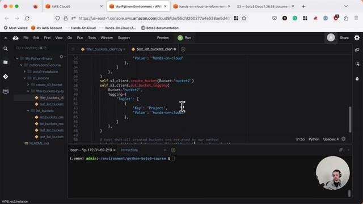This screenshot has width=363, height=204.
Task: Collapse list_buckets folder
Action: tap(28, 111)
